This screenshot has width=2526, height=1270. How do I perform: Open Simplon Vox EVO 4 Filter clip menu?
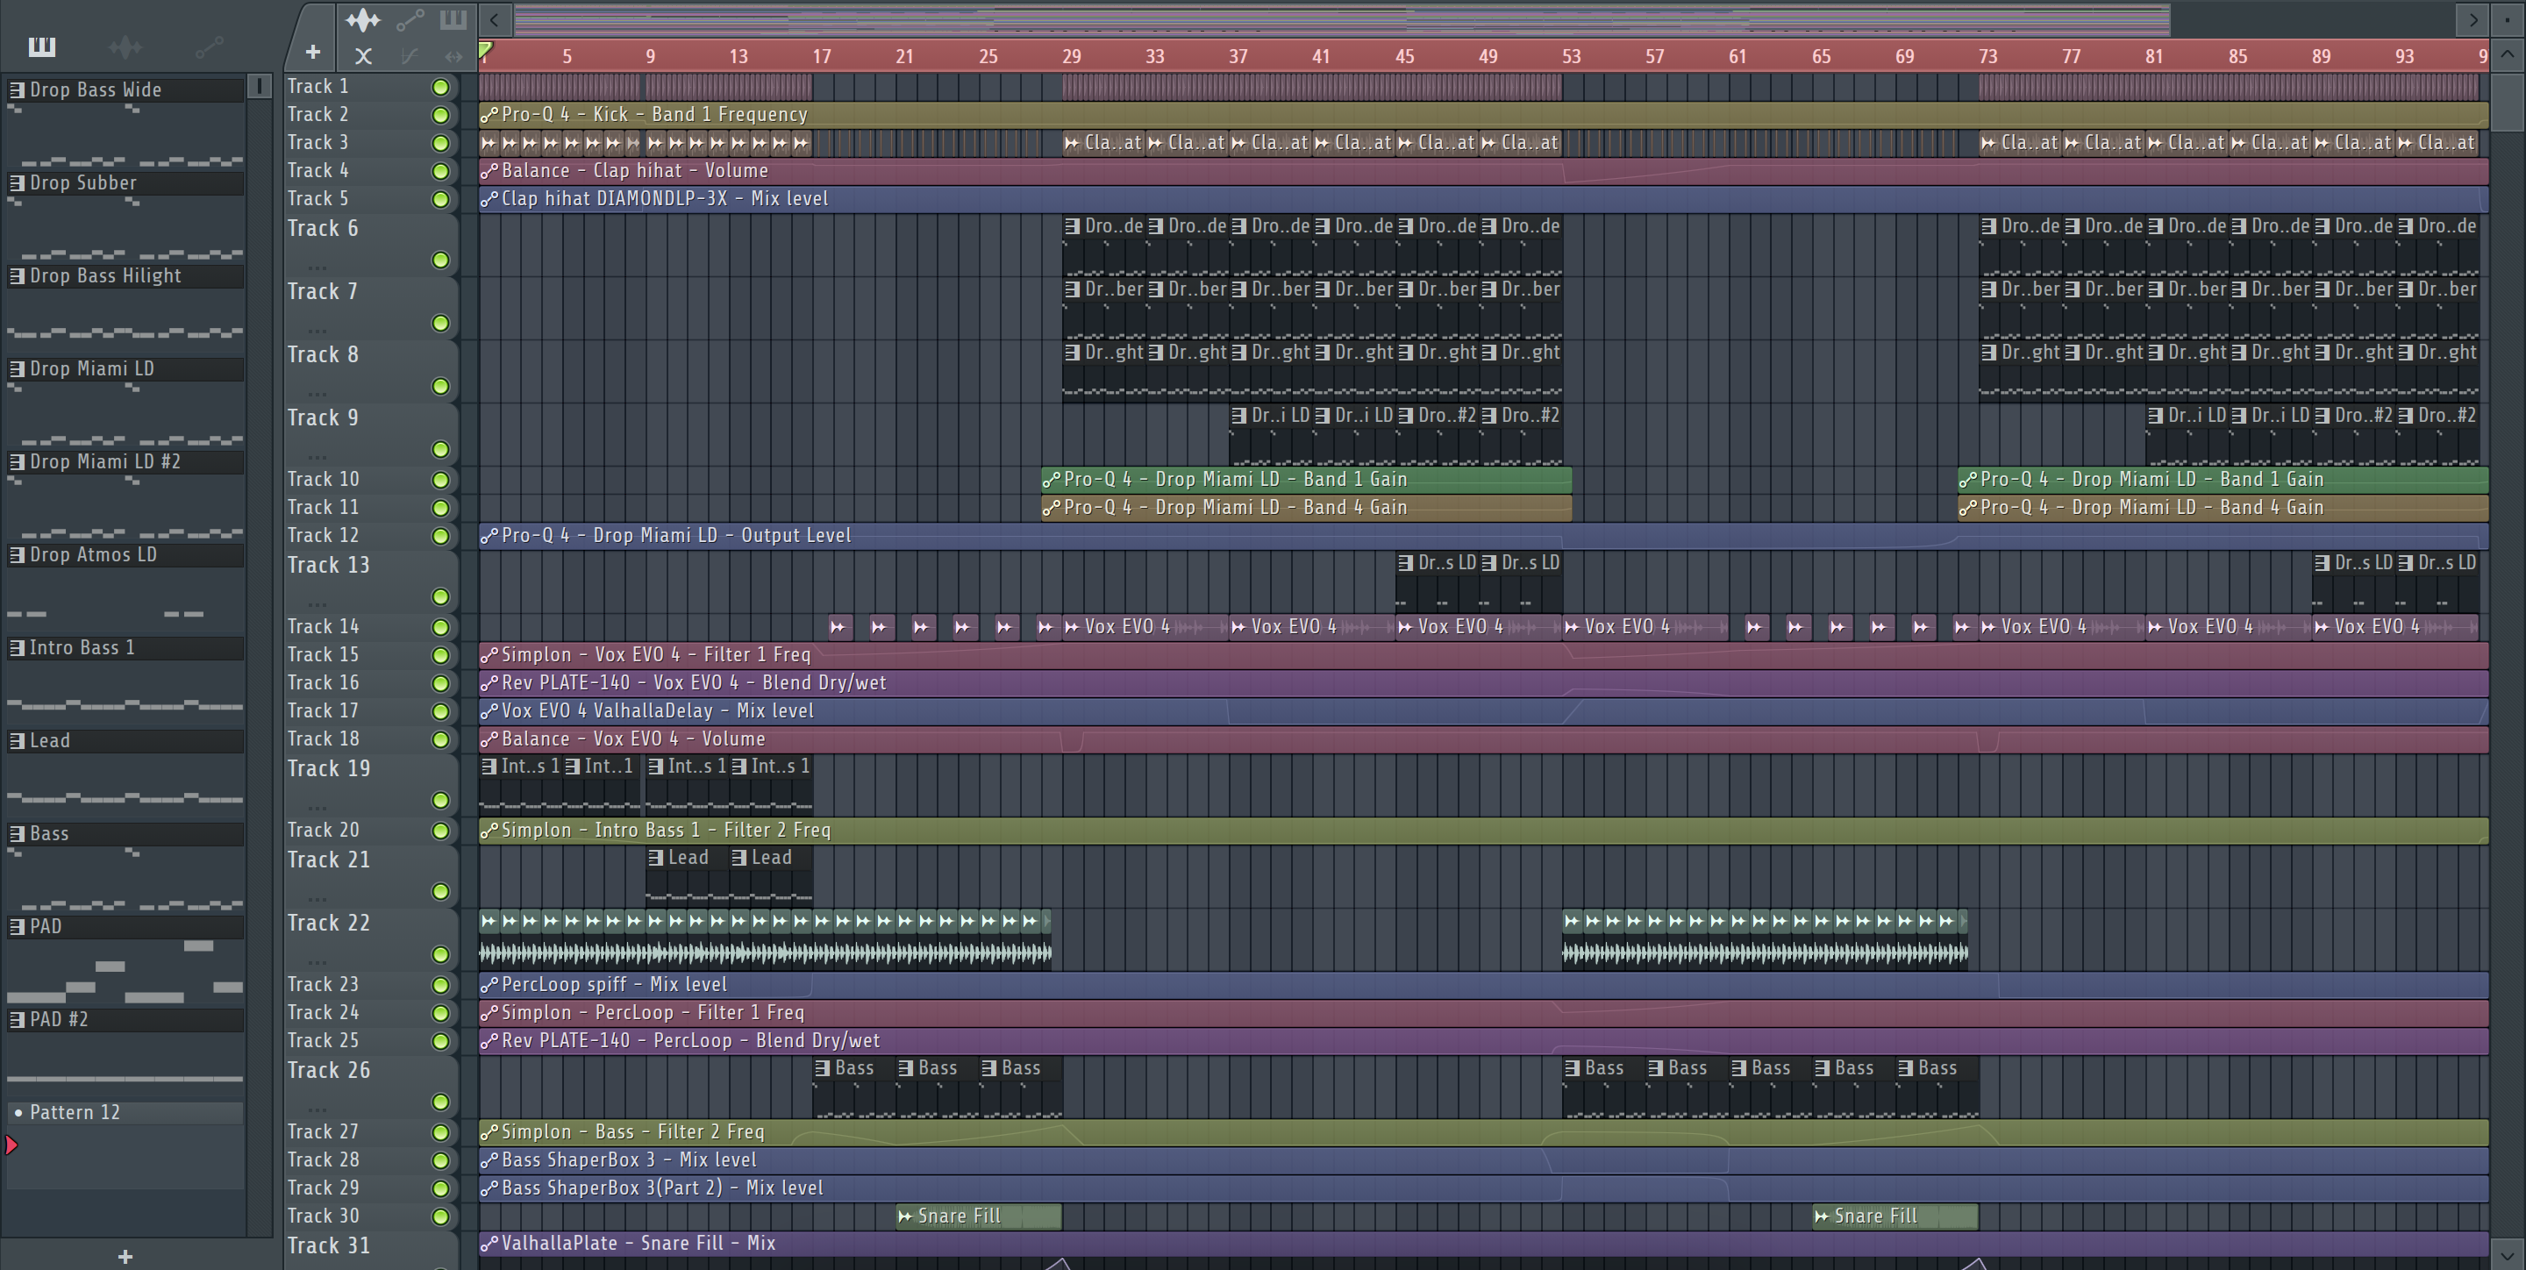pos(489,654)
